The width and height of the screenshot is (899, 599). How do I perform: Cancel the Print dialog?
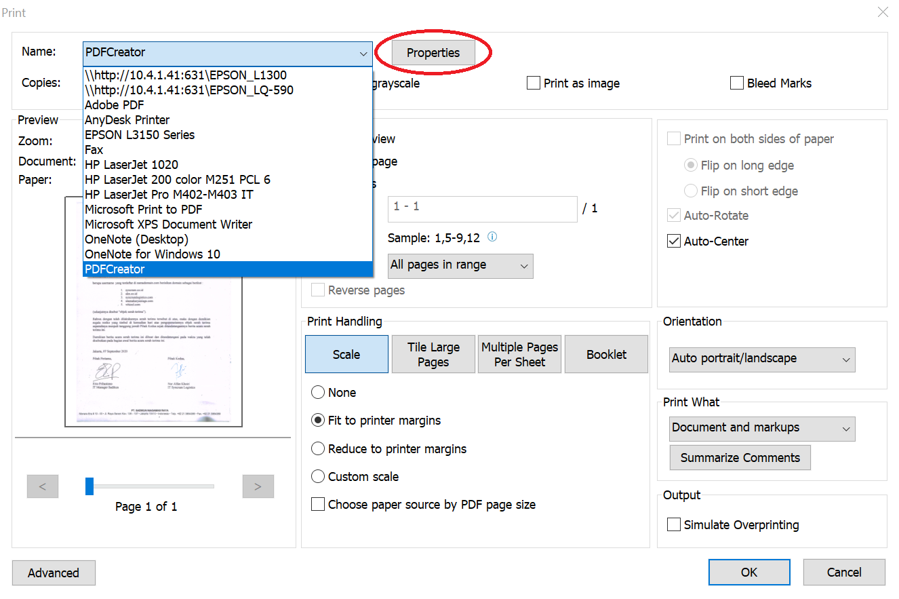click(844, 573)
